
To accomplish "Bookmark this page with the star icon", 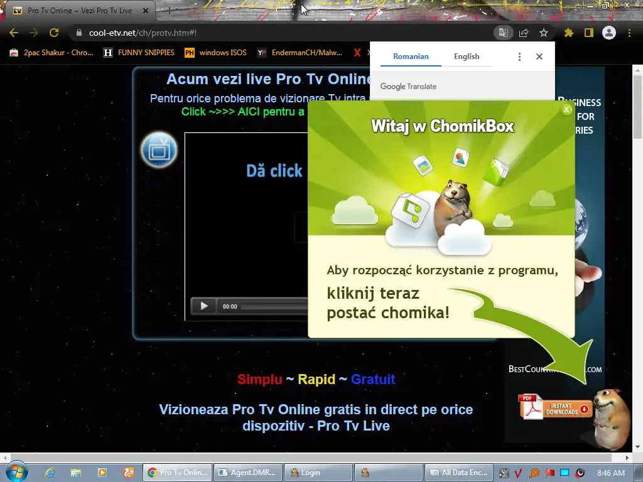I will (544, 33).
